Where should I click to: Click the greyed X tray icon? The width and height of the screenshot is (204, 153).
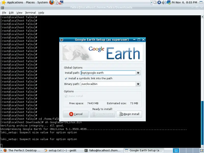point(155,2)
